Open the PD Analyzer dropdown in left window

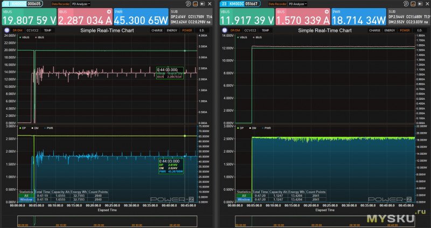(82, 3)
